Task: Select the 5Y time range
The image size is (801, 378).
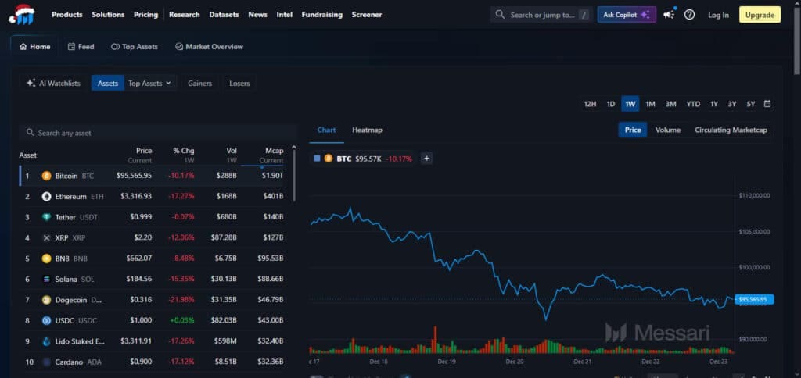Action: click(750, 104)
